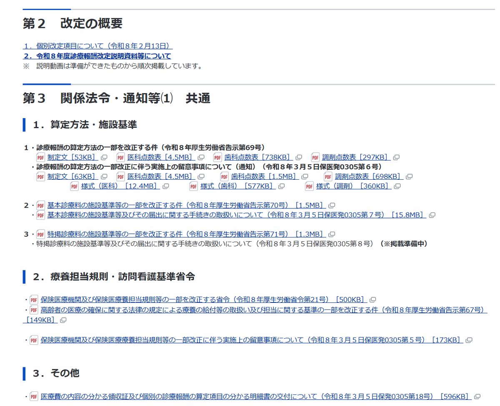Viewport: 500px width, 406px height.
Task: Click new-window icon after [15.8MB] link
Action: (432, 215)
